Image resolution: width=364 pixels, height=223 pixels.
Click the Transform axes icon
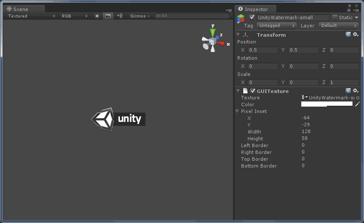[245, 35]
